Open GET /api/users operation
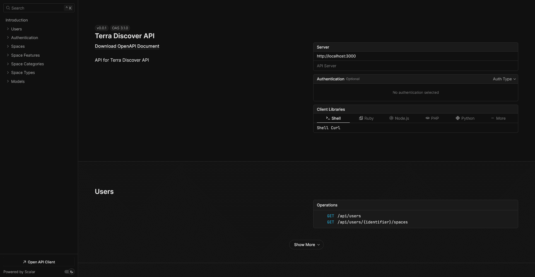This screenshot has width=535, height=277. click(349, 216)
